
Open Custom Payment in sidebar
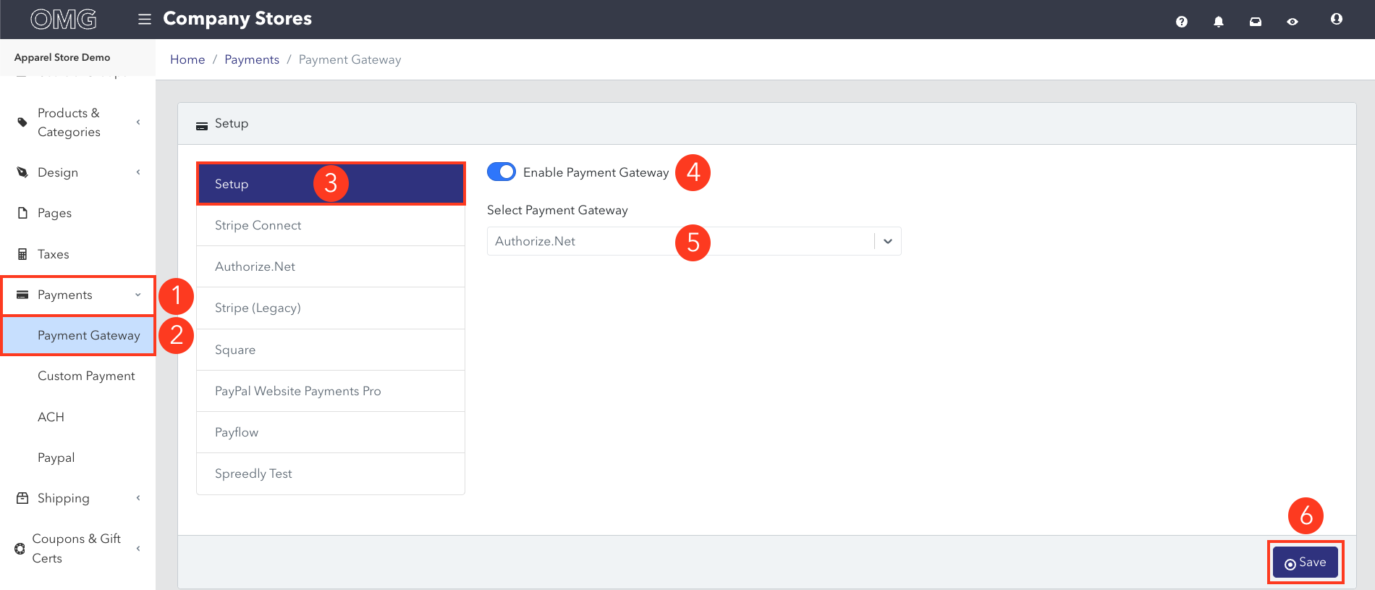point(86,376)
